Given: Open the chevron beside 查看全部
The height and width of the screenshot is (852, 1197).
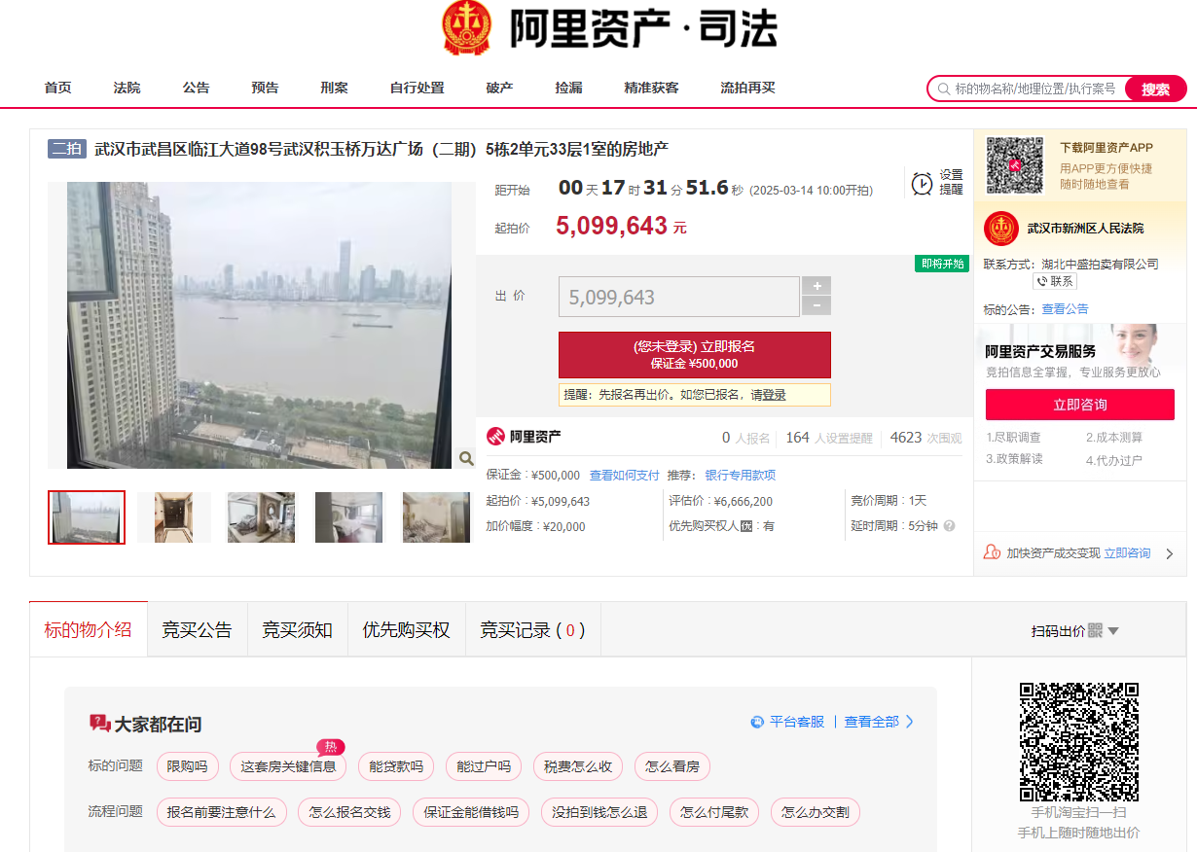Looking at the screenshot, I should coord(910,722).
